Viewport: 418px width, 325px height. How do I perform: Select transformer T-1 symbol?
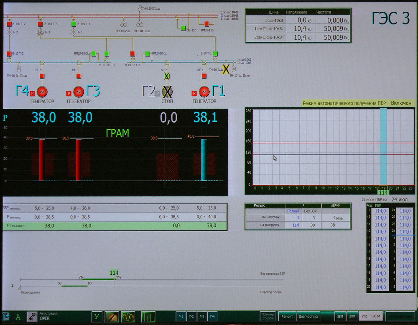click(x=73, y=32)
